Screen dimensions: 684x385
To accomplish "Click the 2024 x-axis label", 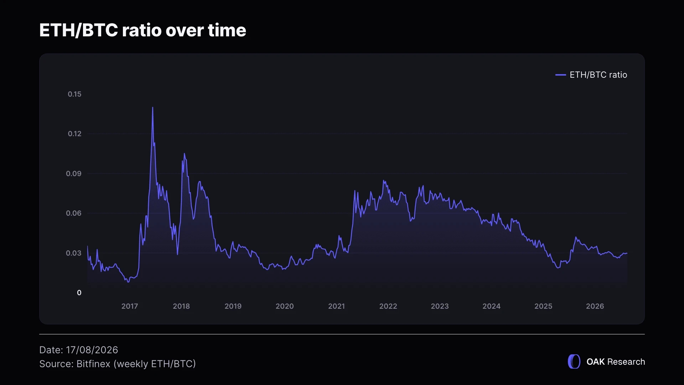I will [491, 306].
